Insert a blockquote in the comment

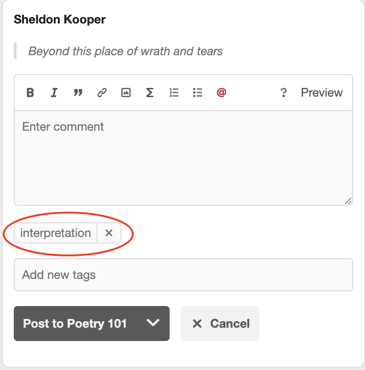(78, 92)
